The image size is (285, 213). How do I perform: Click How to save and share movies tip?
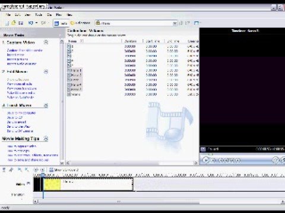click(28, 160)
